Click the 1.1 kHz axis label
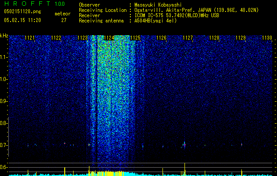Image resolution: width=277 pixels, height=176 pixels. point(4,57)
